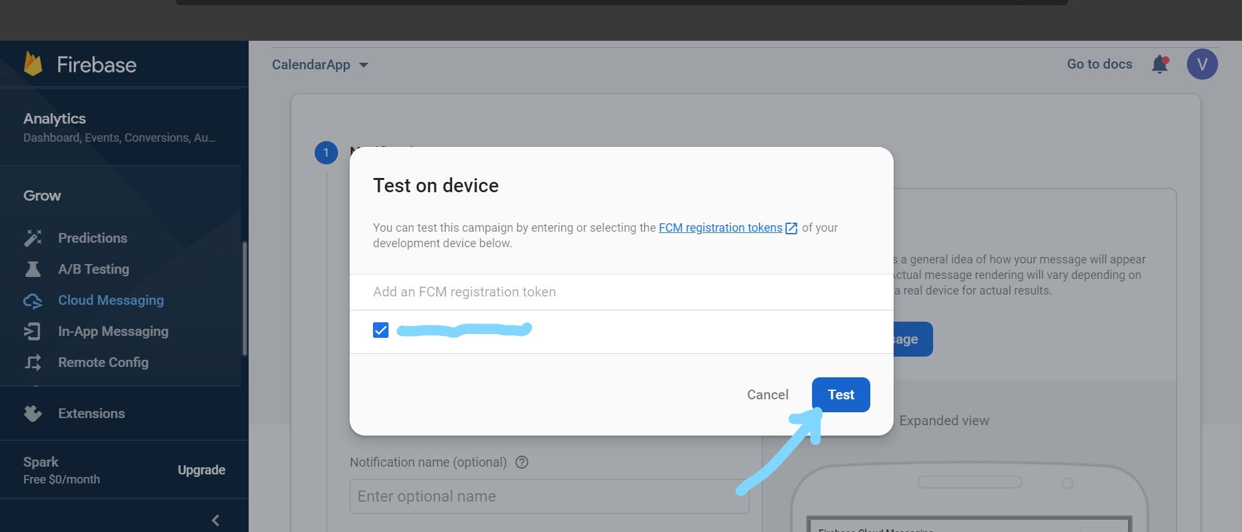Viewport: 1242px width, 532px height.
Task: Open Analytics section in sidebar
Action: click(x=120, y=127)
